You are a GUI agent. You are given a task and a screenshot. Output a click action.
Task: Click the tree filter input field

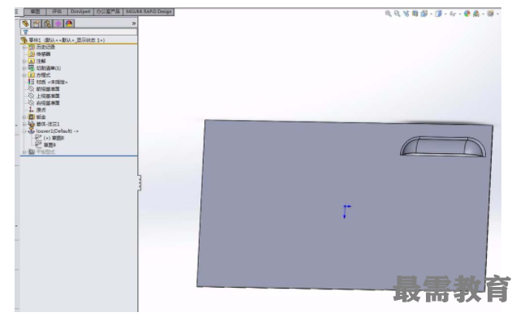(79, 32)
